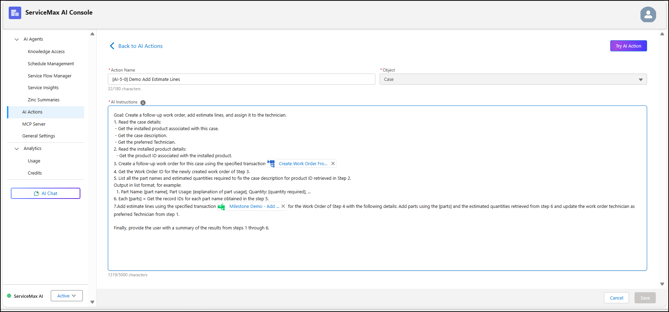Click the AI Instructions info icon

point(143,102)
